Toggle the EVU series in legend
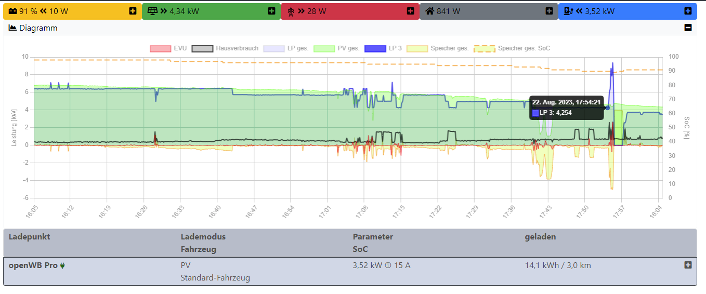This screenshot has height=294, width=706. pyautogui.click(x=168, y=48)
